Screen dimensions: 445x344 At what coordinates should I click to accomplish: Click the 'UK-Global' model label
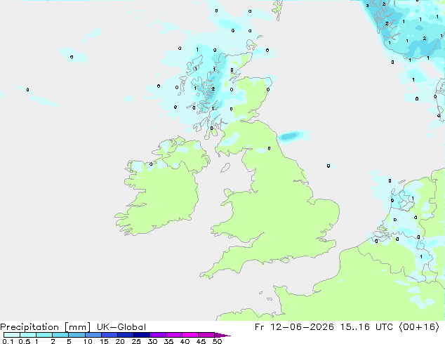[121, 327]
